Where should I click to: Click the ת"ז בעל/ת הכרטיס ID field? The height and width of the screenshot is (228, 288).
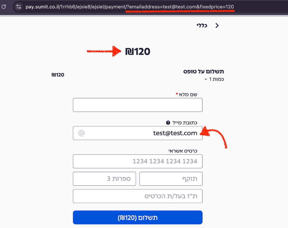(x=138, y=196)
